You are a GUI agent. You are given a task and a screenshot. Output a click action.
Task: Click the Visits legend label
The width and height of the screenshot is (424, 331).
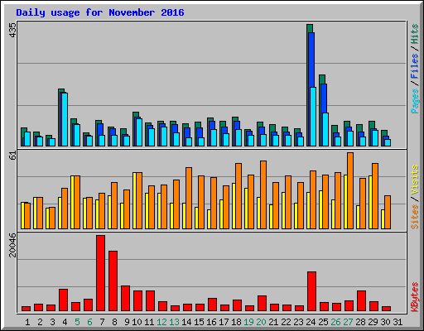point(415,180)
